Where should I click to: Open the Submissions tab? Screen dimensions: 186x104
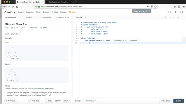[45, 18]
